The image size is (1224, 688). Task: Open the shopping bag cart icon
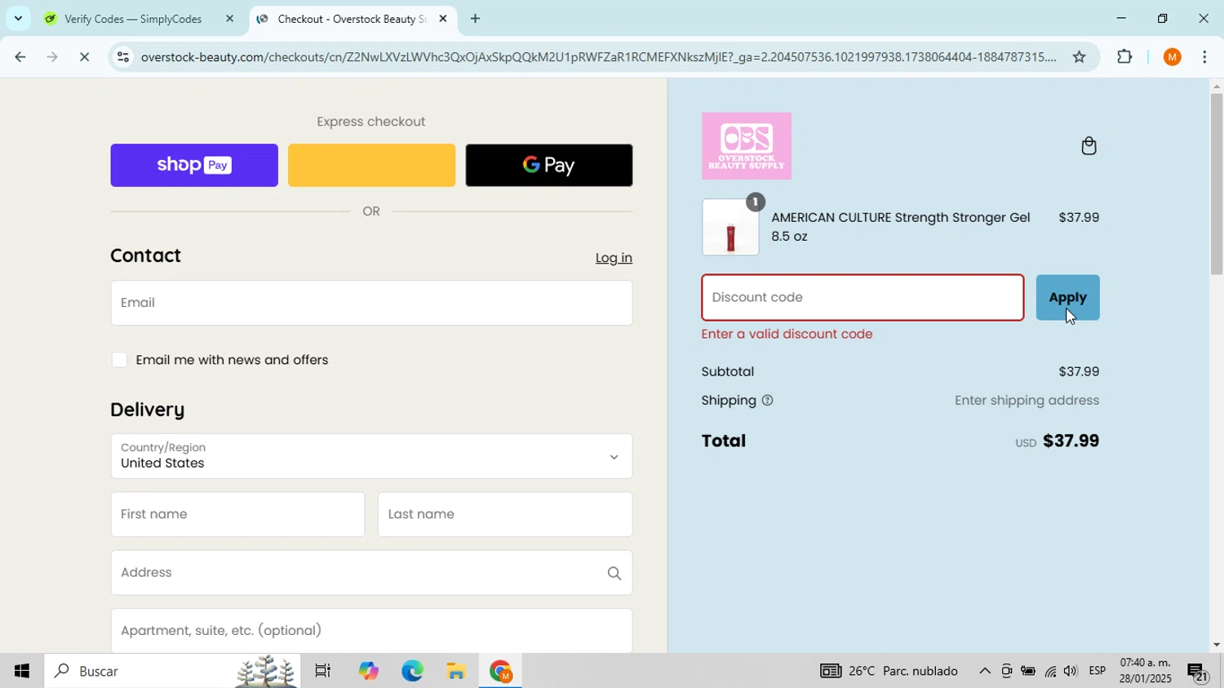pos(1089,146)
